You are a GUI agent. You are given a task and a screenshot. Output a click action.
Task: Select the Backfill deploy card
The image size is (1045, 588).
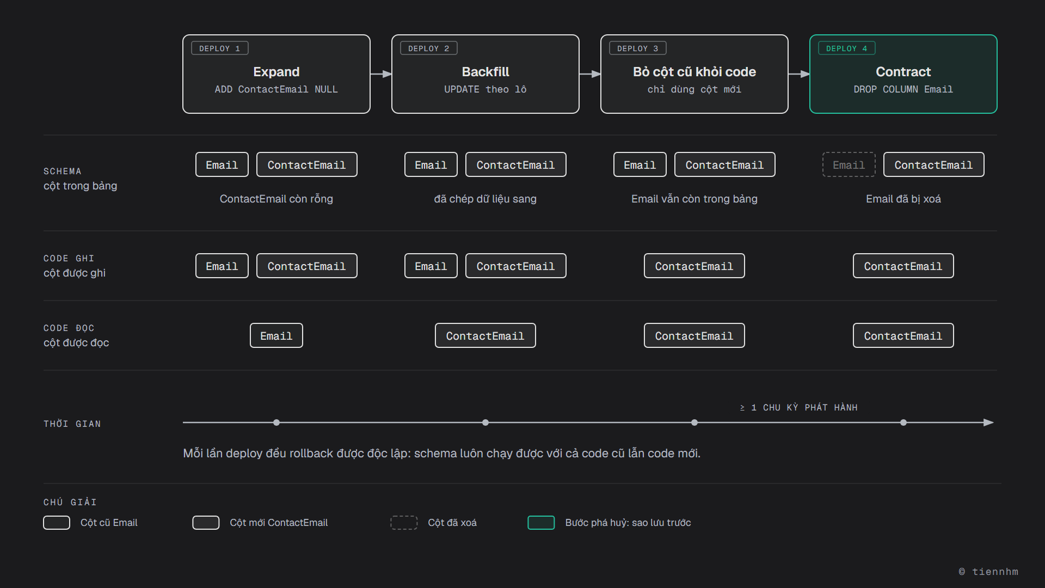(x=485, y=74)
